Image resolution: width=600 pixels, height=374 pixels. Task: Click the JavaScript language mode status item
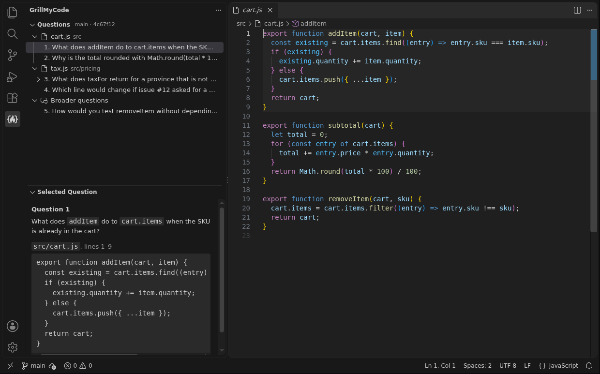coord(558,366)
